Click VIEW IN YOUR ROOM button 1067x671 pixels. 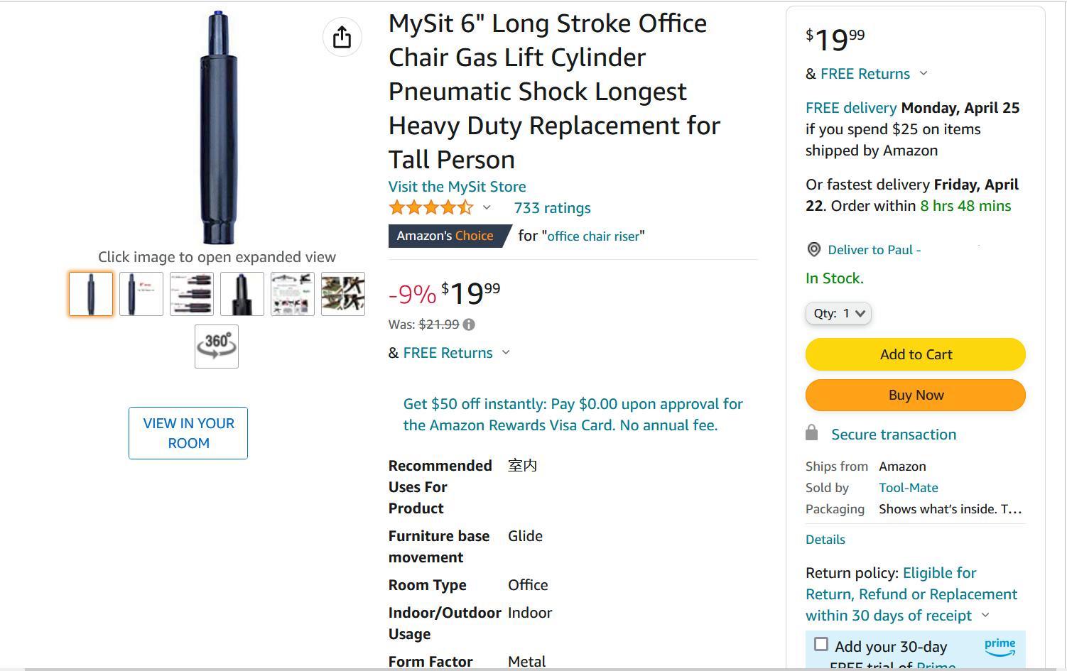[x=188, y=433]
